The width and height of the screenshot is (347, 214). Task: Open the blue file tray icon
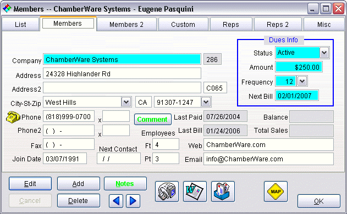223,192
